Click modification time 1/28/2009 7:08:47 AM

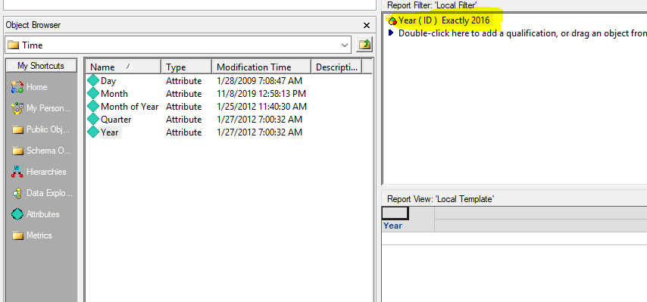coord(260,81)
